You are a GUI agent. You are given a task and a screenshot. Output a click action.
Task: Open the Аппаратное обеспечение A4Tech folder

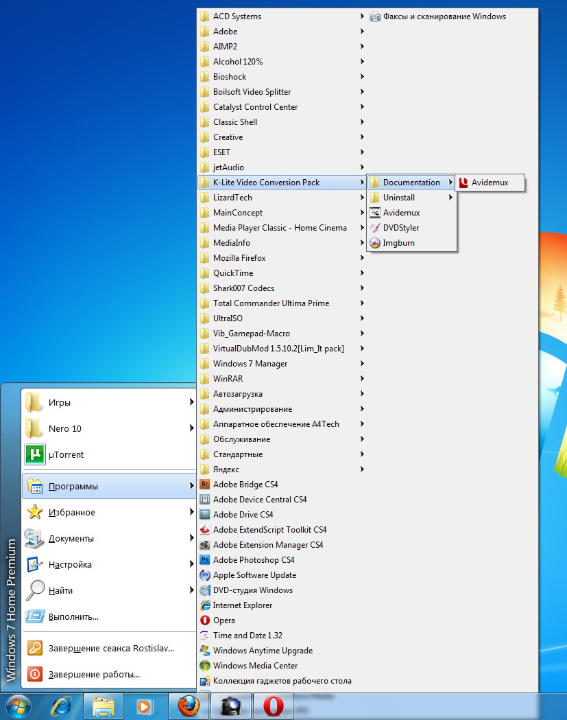point(282,423)
